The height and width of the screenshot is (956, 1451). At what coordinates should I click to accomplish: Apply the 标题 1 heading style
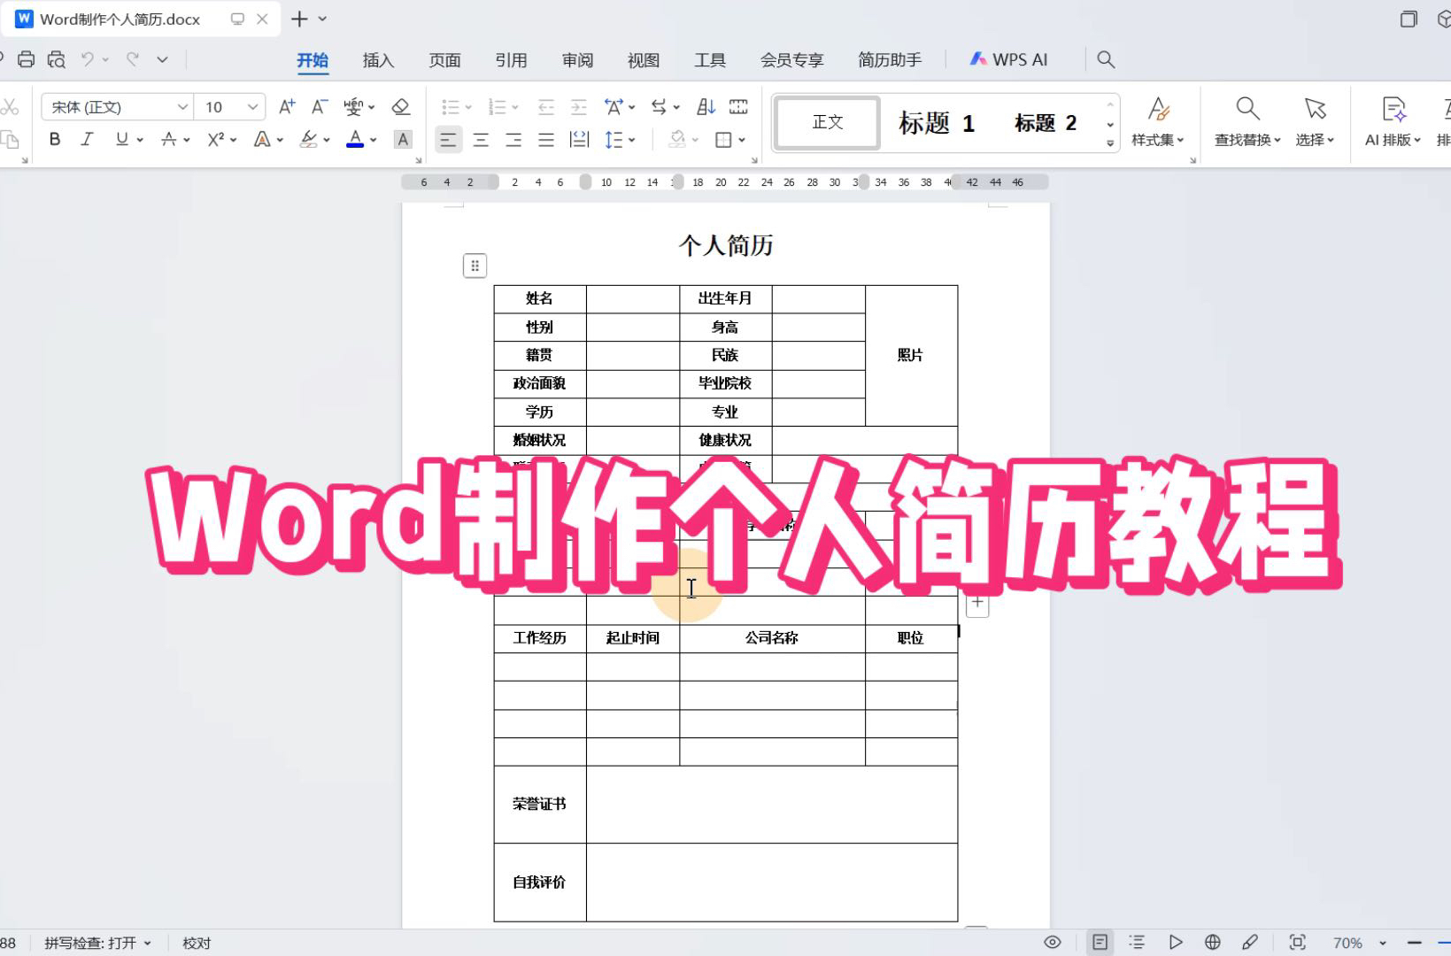point(938,123)
